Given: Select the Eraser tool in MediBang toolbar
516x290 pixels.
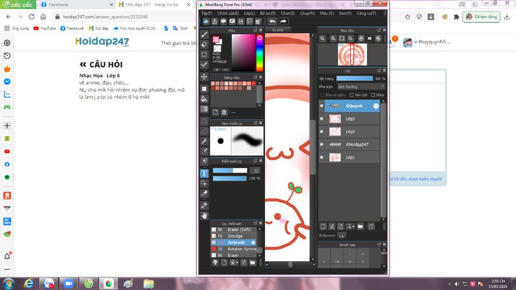Looking at the screenshot, I should [204, 44].
